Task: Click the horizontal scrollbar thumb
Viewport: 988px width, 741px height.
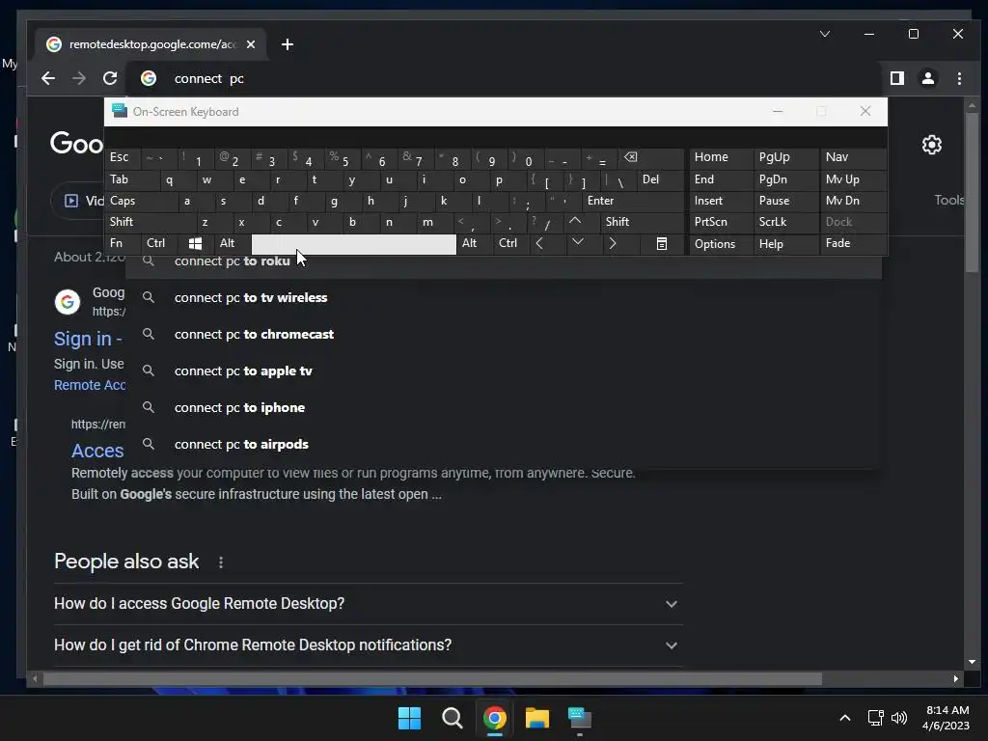Action: click(x=432, y=678)
